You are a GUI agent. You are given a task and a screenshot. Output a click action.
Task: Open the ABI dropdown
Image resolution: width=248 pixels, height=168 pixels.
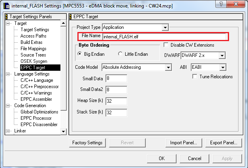point(223,68)
